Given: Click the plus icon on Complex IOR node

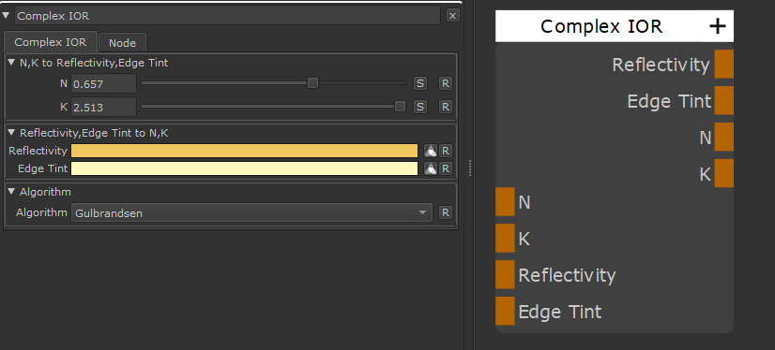Looking at the screenshot, I should click(x=717, y=25).
